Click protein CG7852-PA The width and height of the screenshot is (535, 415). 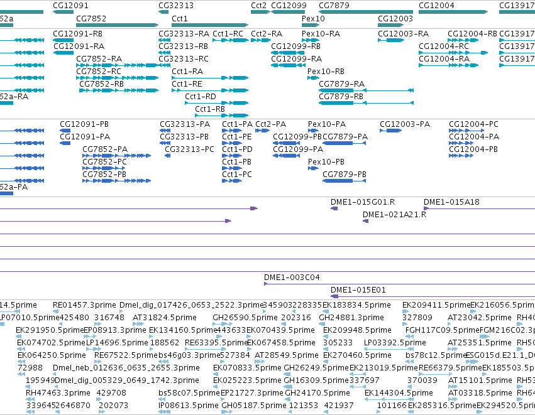point(105,149)
